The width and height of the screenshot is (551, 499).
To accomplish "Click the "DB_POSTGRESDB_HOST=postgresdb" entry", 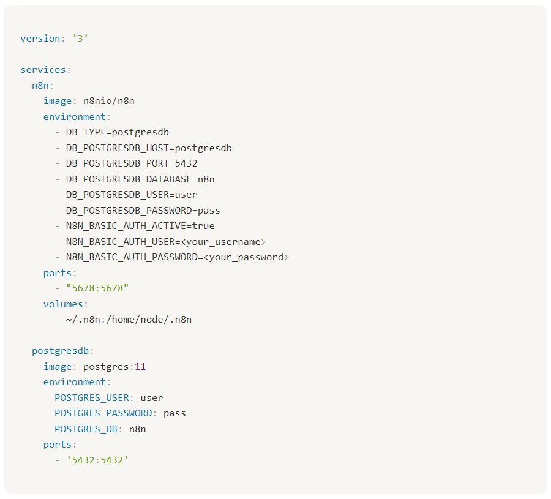I will [149, 148].
